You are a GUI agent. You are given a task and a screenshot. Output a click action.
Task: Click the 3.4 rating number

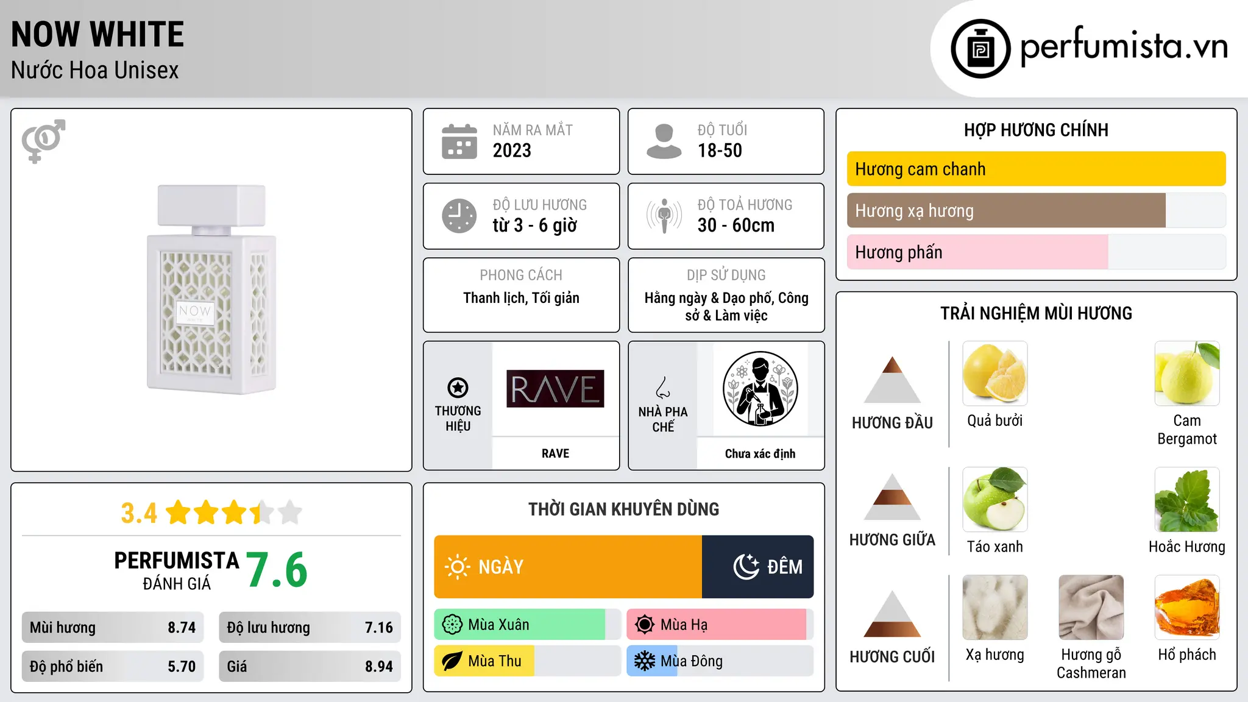pos(139,513)
